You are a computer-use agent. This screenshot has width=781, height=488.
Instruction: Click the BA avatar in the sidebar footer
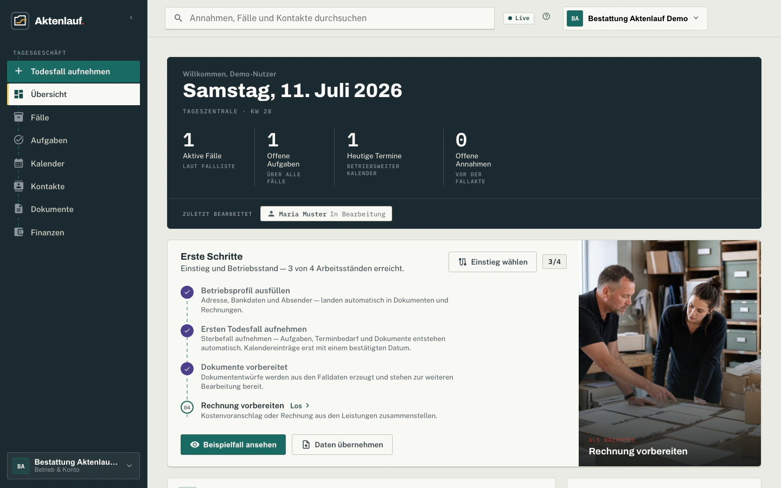click(x=21, y=466)
